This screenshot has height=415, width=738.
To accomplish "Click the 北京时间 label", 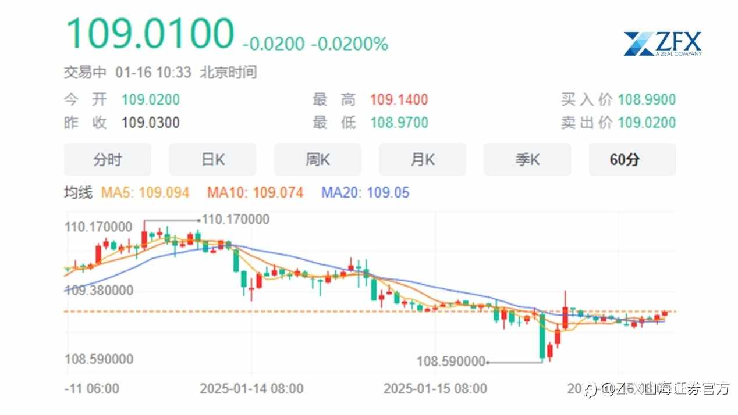I will (x=229, y=73).
